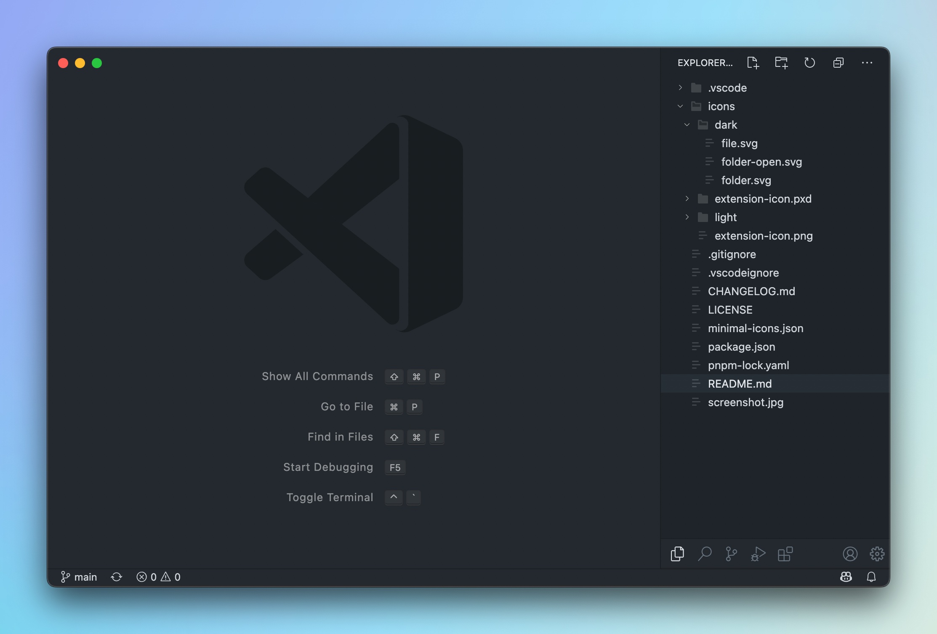Expand the .vscode folder
The image size is (937, 634).
727,88
